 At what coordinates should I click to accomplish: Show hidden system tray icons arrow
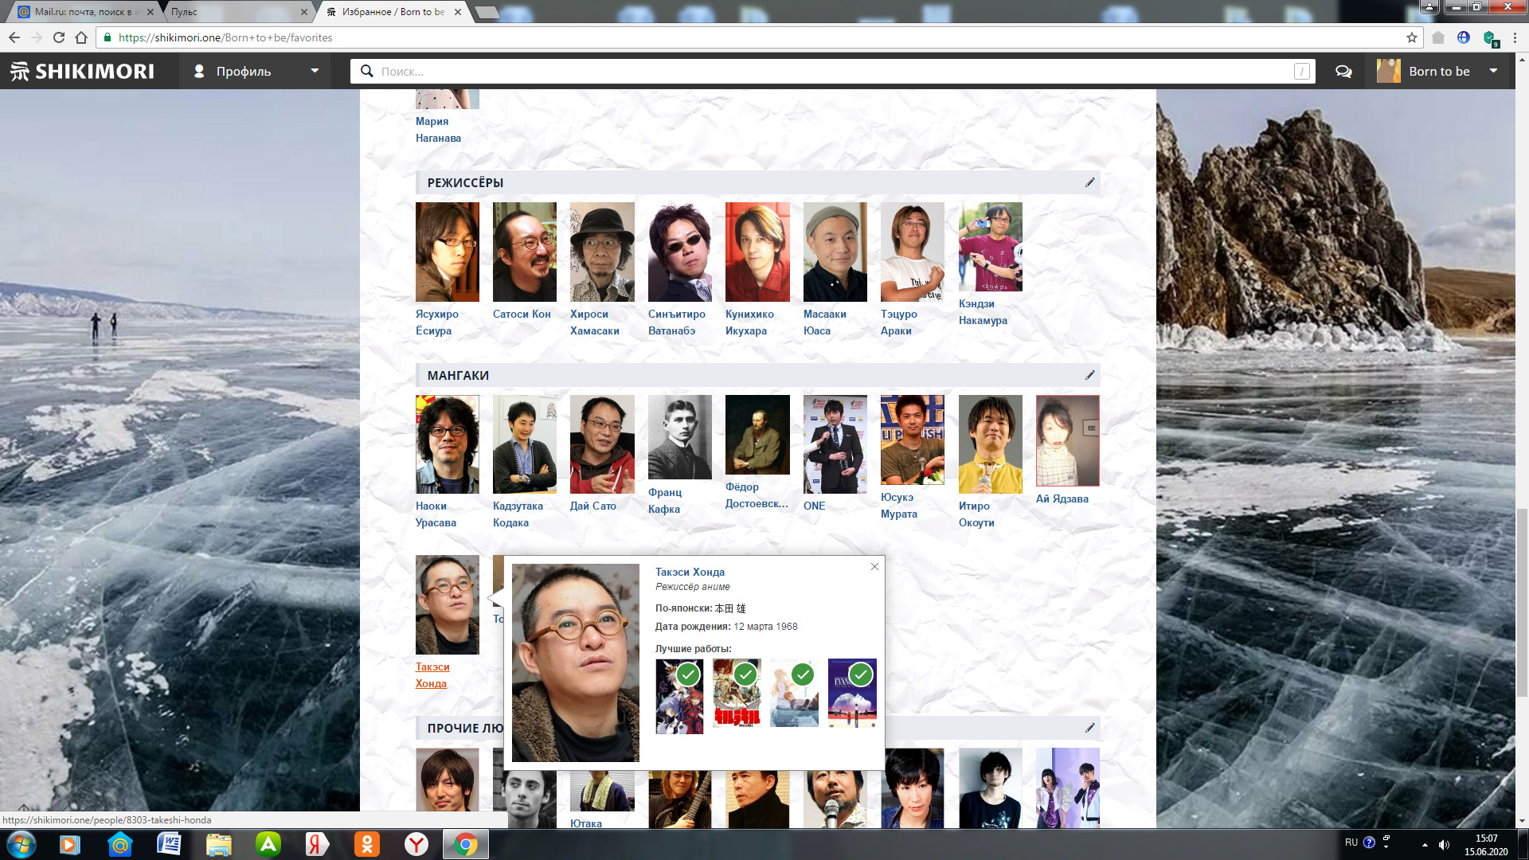pyautogui.click(x=1425, y=844)
